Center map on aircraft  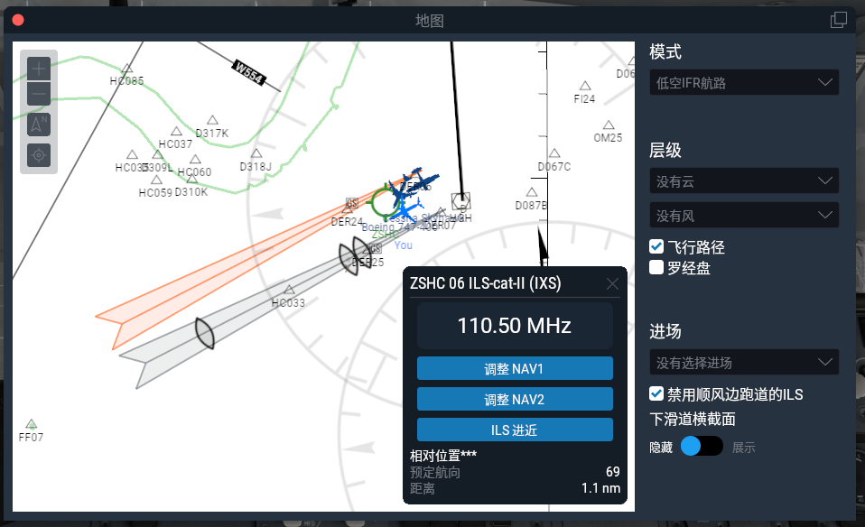[x=39, y=155]
